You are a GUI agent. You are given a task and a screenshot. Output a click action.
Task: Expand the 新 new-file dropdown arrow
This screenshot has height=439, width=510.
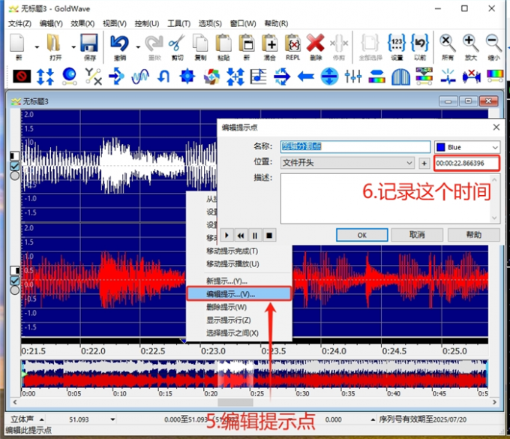[37, 47]
